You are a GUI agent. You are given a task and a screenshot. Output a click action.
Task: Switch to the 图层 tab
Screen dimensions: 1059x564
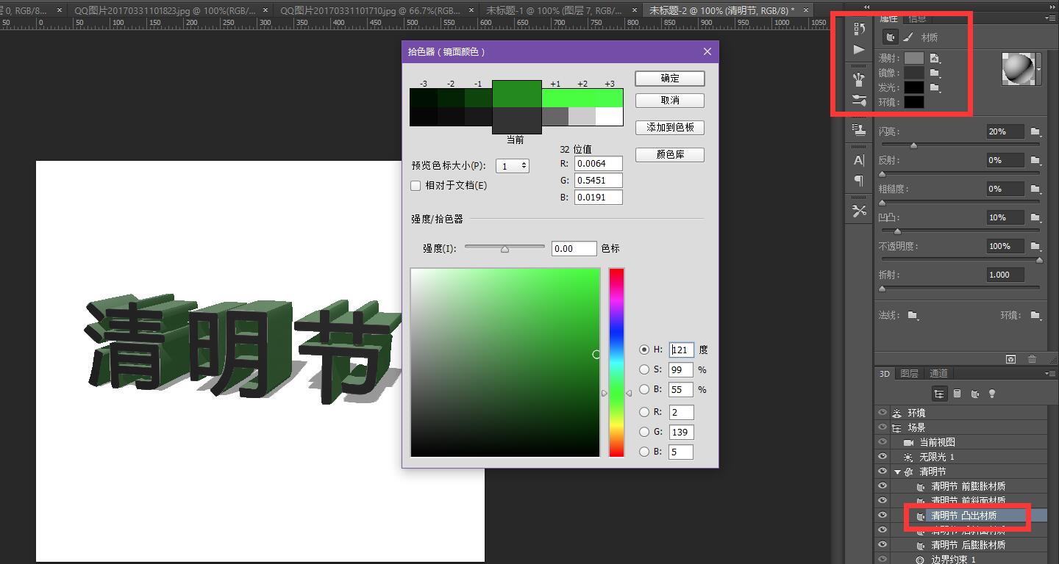click(x=909, y=374)
